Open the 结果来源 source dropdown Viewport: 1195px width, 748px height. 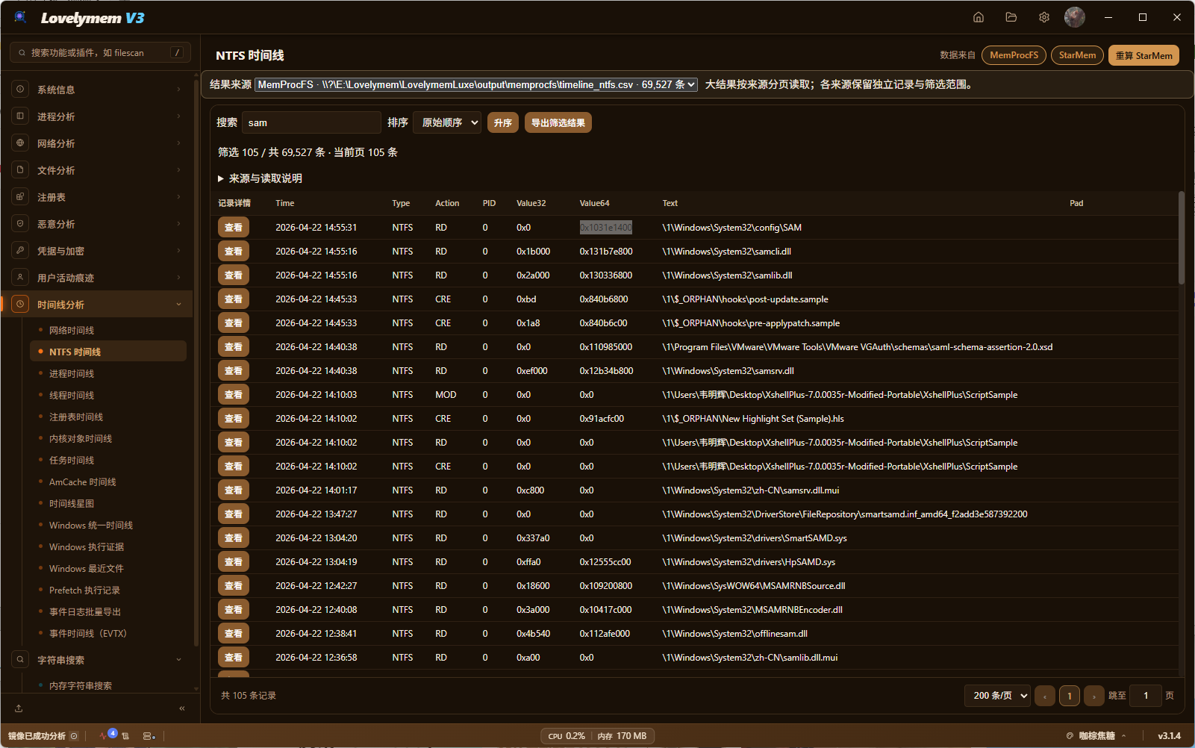[x=476, y=84]
